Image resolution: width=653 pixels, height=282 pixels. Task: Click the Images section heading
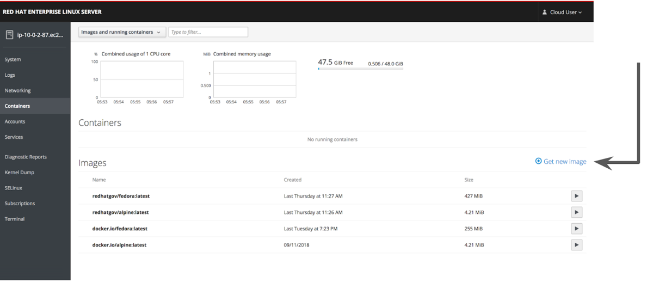(x=93, y=163)
